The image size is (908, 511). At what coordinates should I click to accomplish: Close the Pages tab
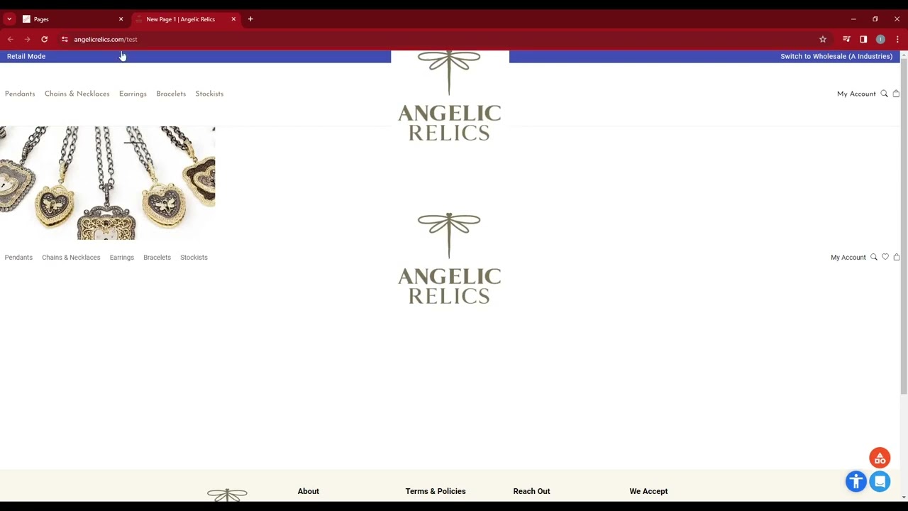[x=121, y=19]
